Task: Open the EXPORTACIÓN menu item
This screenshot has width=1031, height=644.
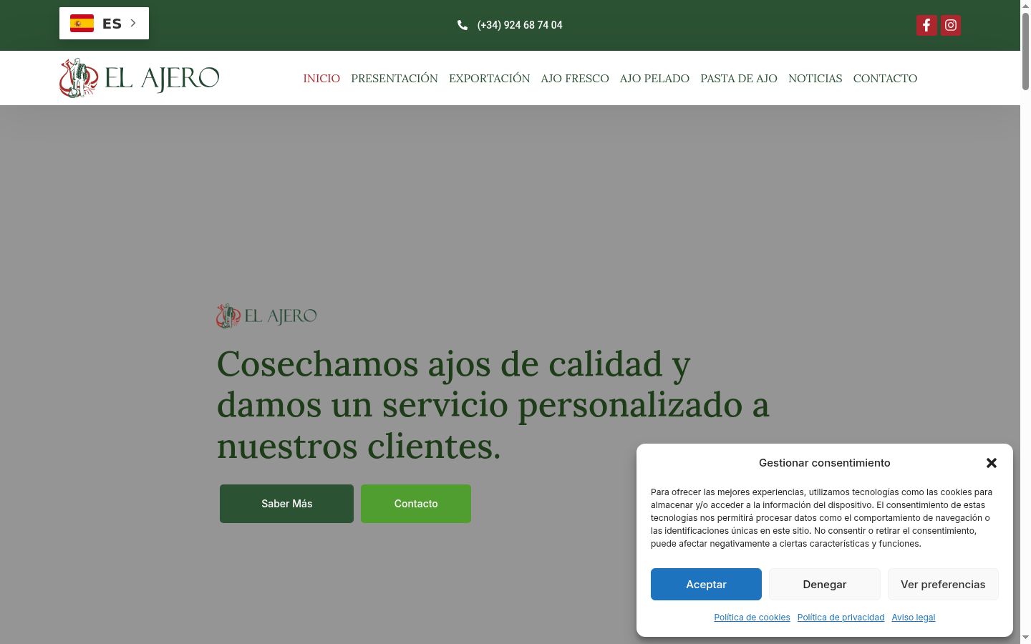Action: [x=490, y=79]
